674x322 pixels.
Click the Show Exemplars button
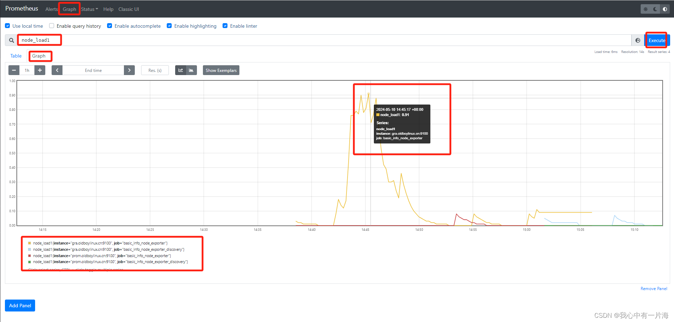coord(221,70)
